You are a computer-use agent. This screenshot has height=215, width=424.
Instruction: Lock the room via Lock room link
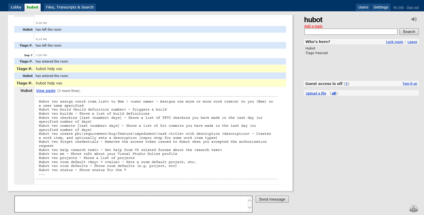[394, 42]
